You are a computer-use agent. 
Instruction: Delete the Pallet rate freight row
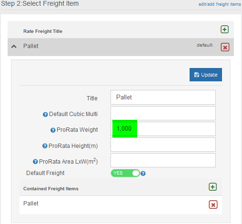click(x=225, y=47)
